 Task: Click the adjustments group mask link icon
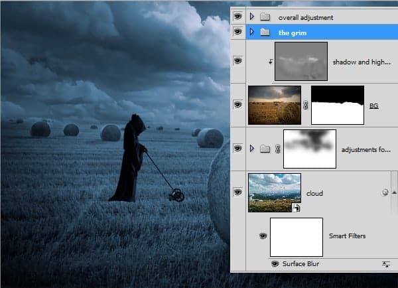point(278,149)
